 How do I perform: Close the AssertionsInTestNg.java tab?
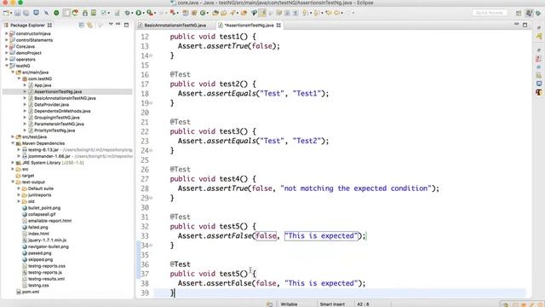(x=278, y=26)
